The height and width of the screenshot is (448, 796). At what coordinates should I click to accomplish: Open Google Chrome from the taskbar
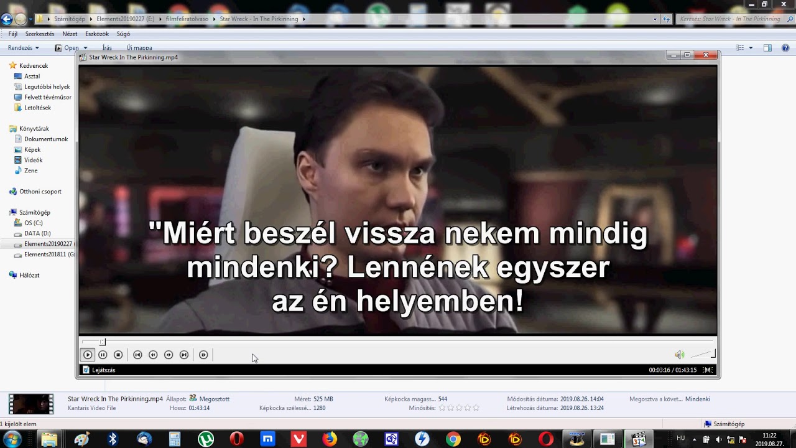tap(453, 439)
